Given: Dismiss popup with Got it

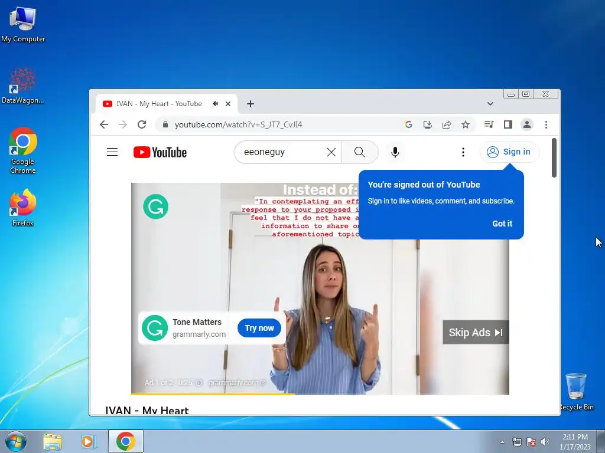Looking at the screenshot, I should 502,224.
